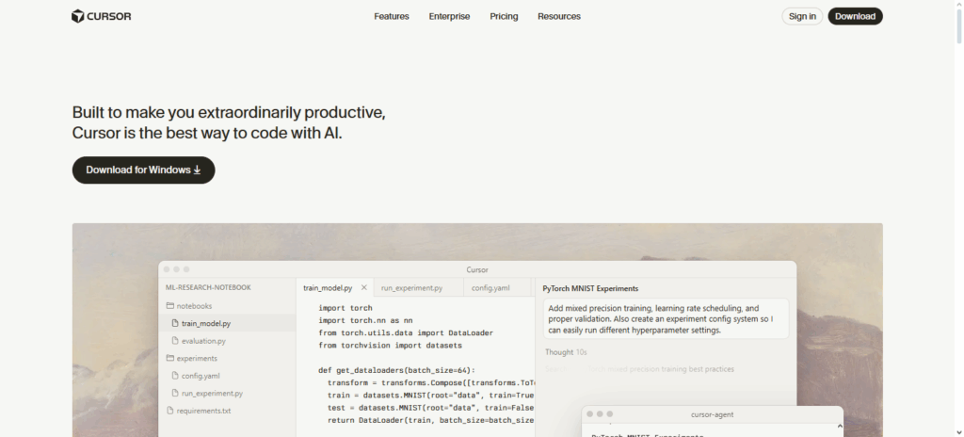This screenshot has width=964, height=437.
Task: Expand the Resources menu
Action: click(x=559, y=16)
